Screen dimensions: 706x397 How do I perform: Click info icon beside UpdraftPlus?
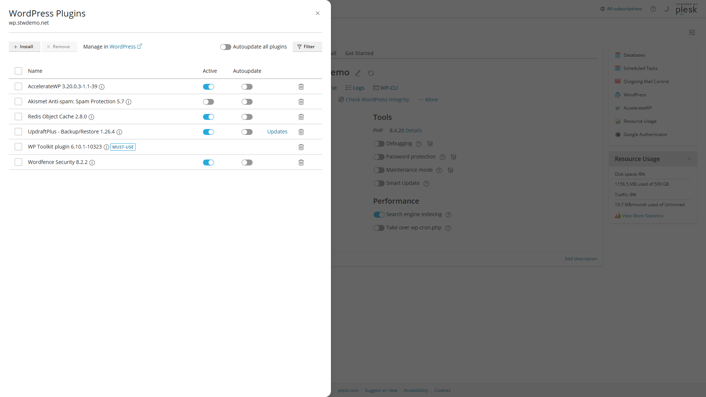120,132
